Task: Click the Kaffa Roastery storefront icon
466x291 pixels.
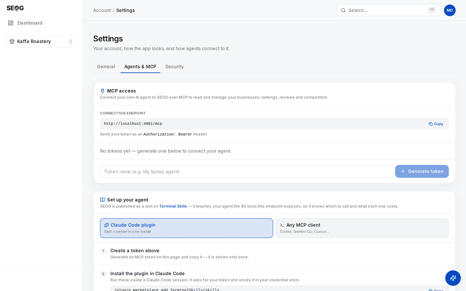Action: [12, 41]
